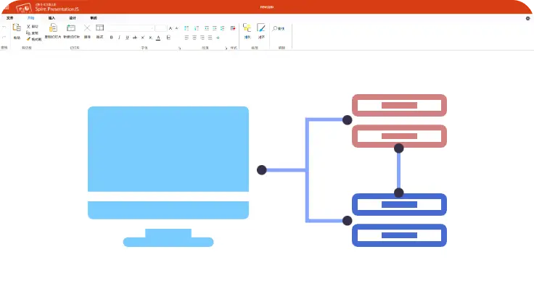Click the vertical alignment icon
The image size is (534, 307).
pyautogui.click(x=218, y=38)
